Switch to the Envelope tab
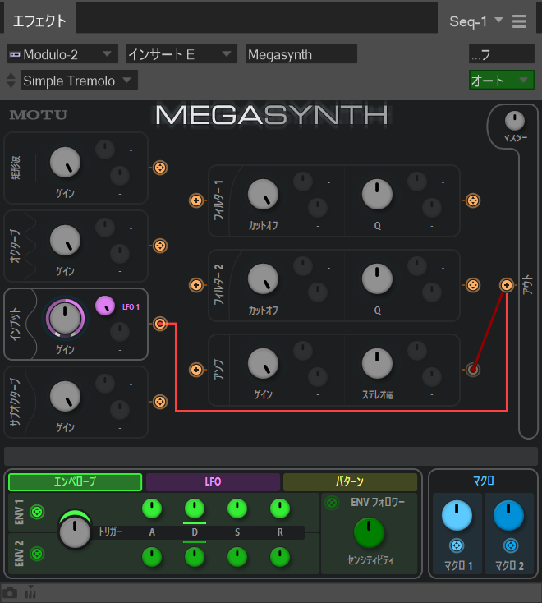Image resolution: width=542 pixels, height=603 pixels. [x=75, y=482]
